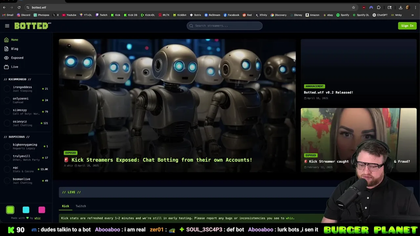Open the Youtube bookmark
Viewport: 420px width, 236px height.
[69, 15]
